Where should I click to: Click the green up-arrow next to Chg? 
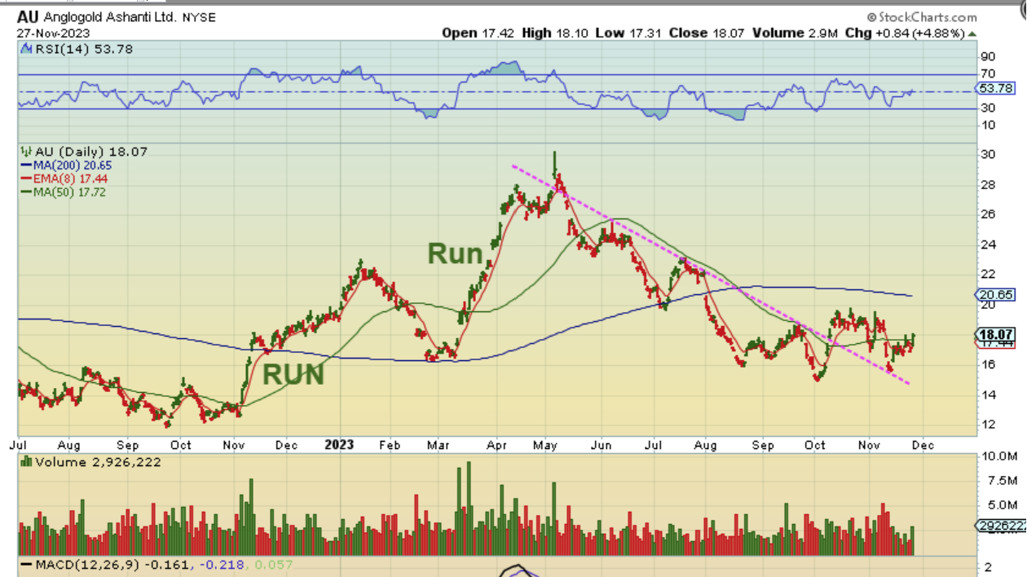click(x=971, y=33)
